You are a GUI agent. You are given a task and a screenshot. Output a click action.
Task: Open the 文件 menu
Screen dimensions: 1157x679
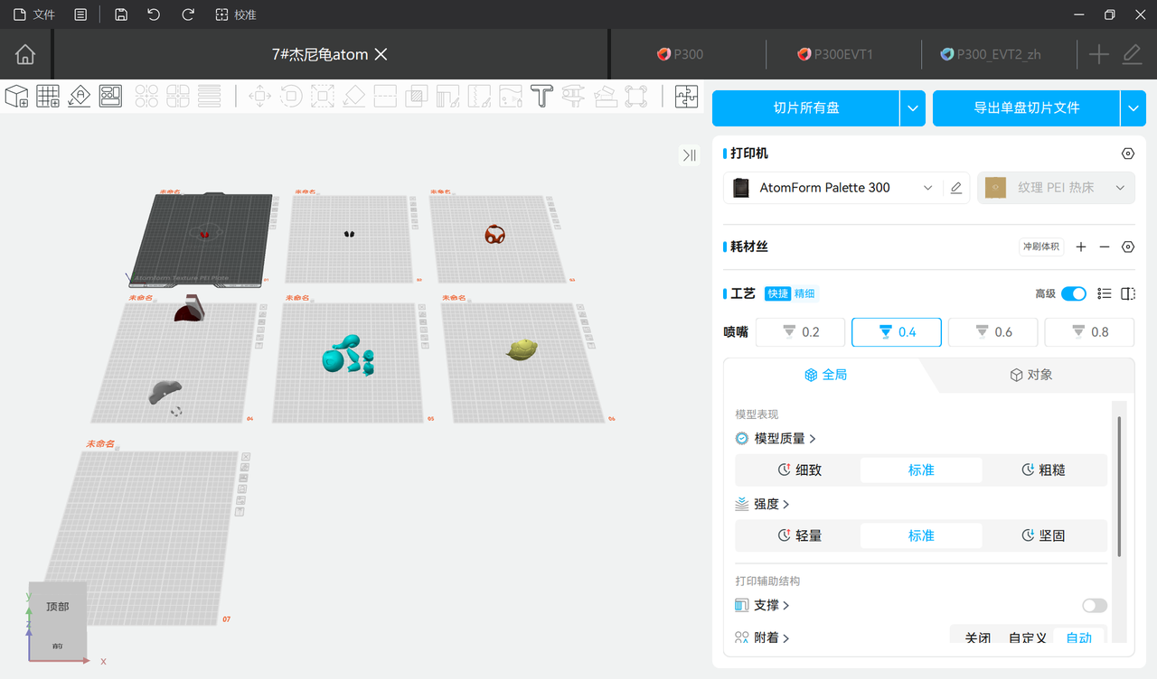34,14
